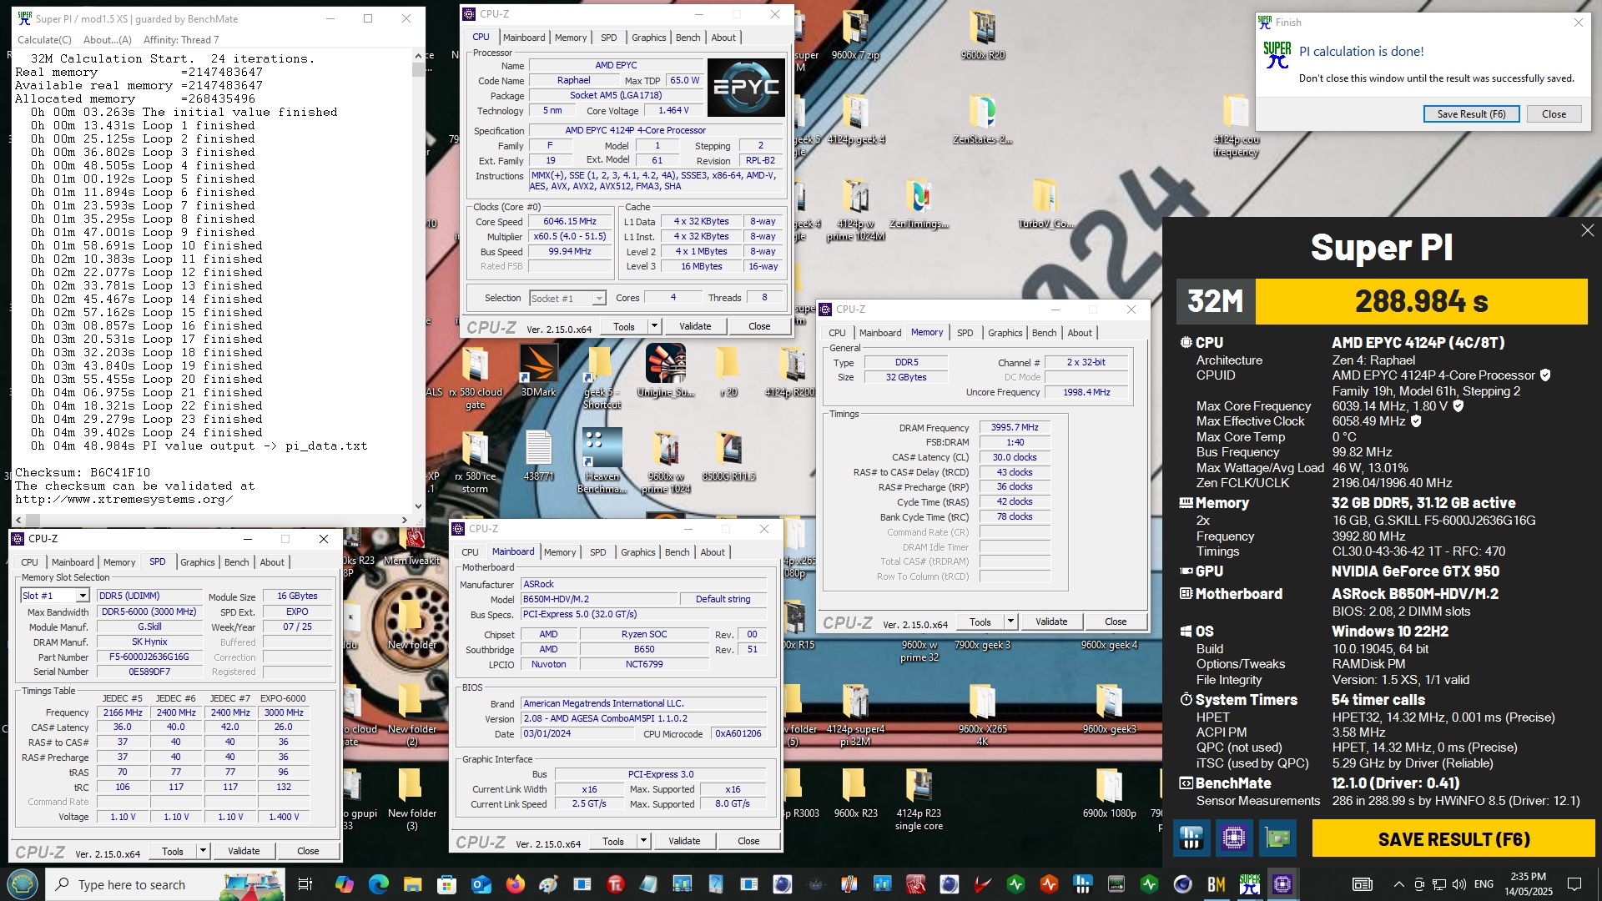This screenshot has height=901, width=1602.
Task: Click Tools button in Mainboard CPU-Z window
Action: [613, 841]
